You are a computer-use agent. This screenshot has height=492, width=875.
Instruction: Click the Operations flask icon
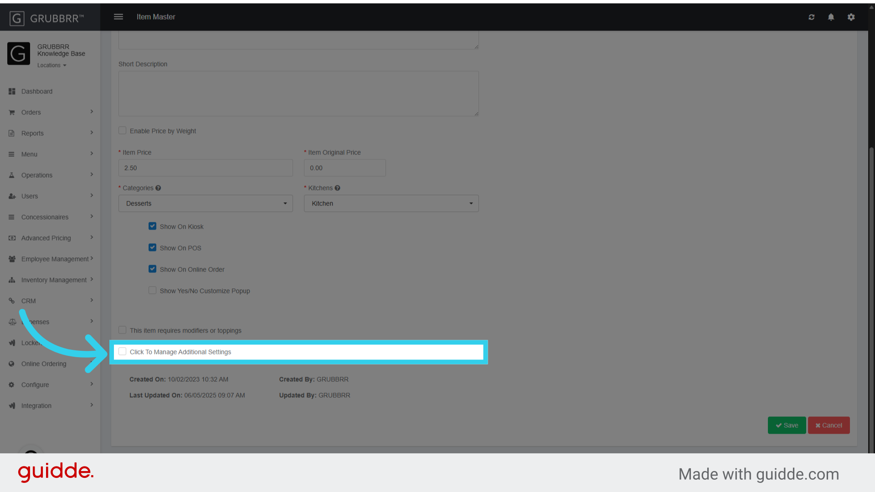(x=12, y=175)
